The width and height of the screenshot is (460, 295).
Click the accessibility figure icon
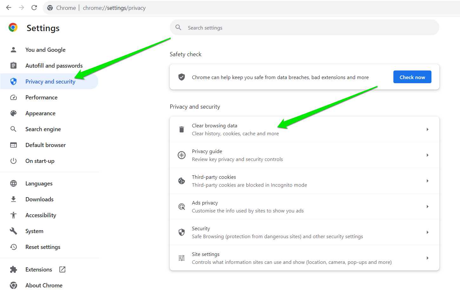click(x=13, y=215)
